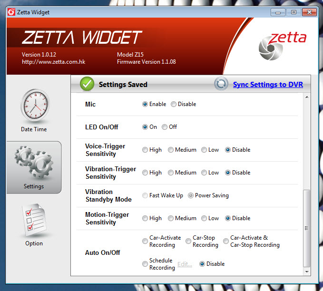The image size is (323, 291).
Task: Disable Vibration-Trigger Sensitivity
Action: pyautogui.click(x=228, y=173)
